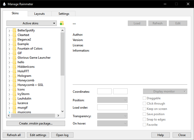The image size is (194, 140).
Task: Click the Load order input field
Action: [x=112, y=107]
